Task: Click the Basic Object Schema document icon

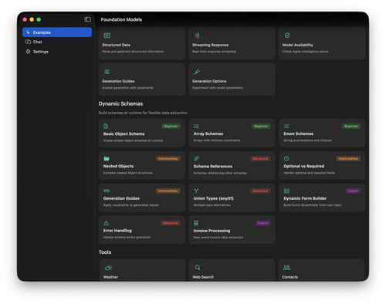Action: (x=106, y=127)
